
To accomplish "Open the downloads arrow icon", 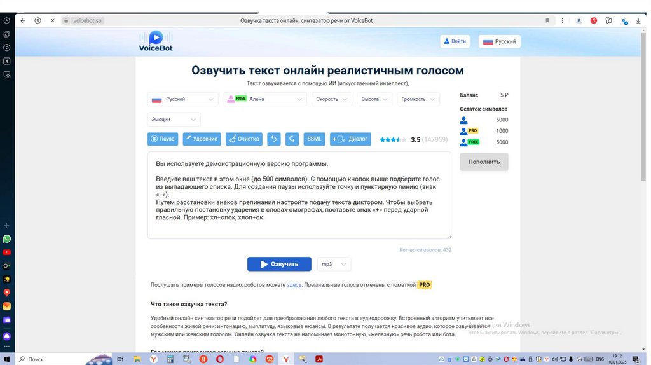I will pos(638,21).
